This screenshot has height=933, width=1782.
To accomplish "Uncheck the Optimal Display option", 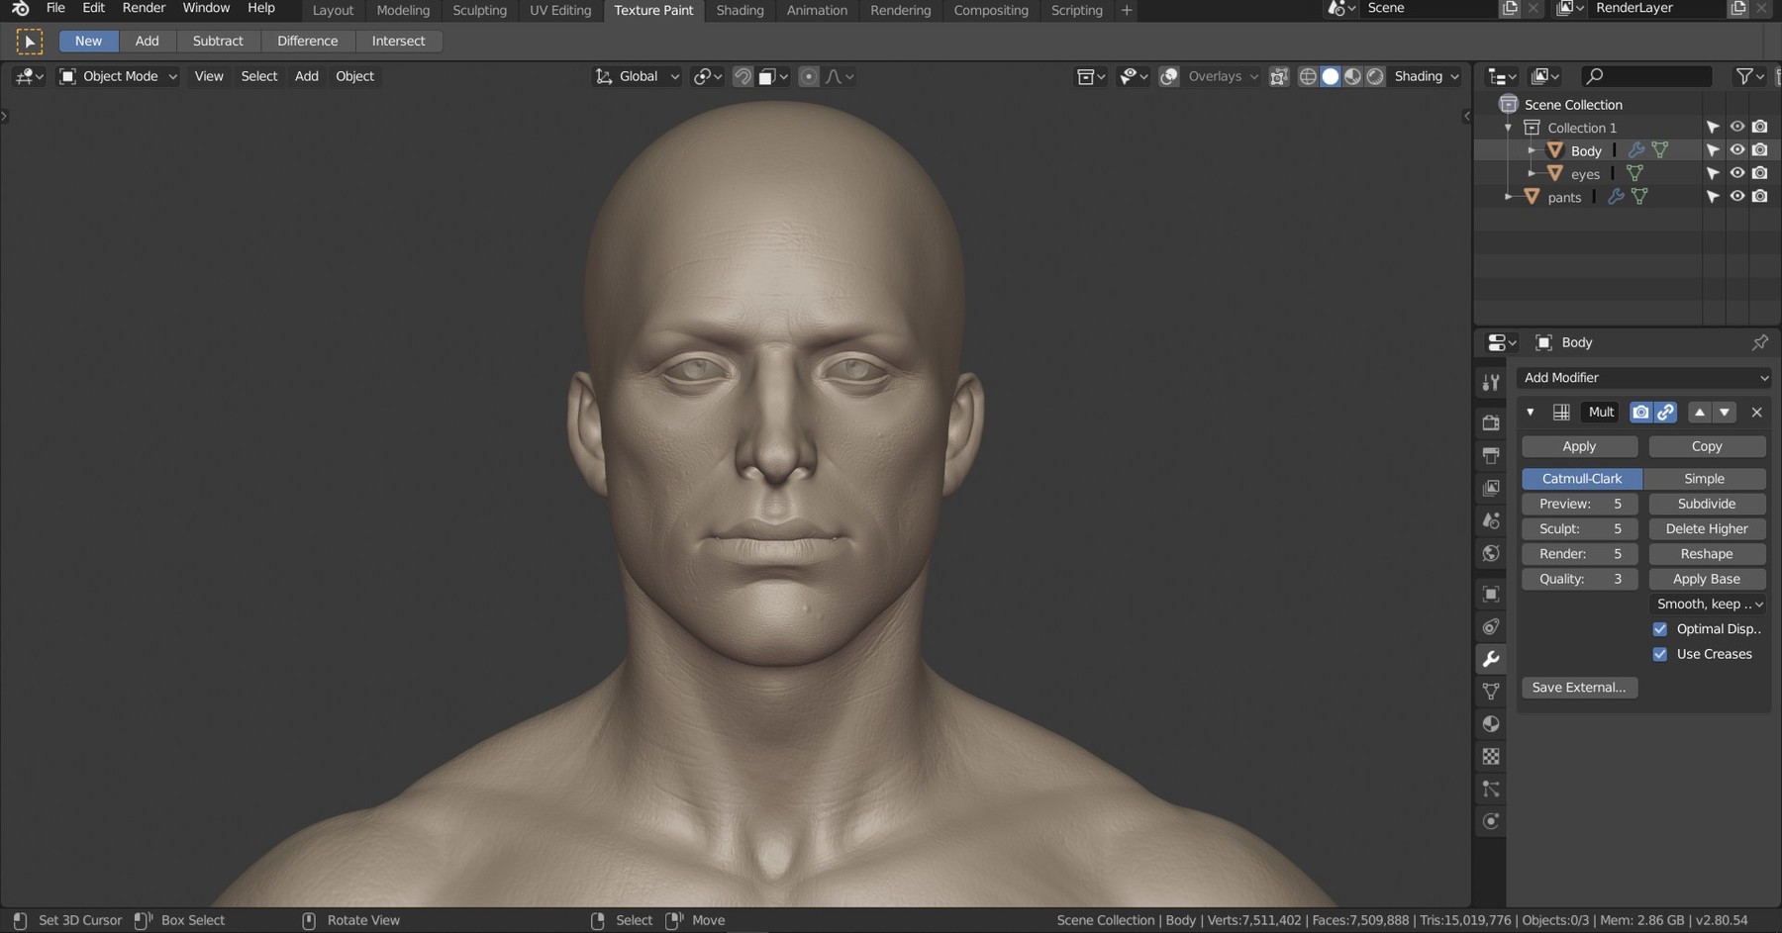I will [x=1660, y=629].
